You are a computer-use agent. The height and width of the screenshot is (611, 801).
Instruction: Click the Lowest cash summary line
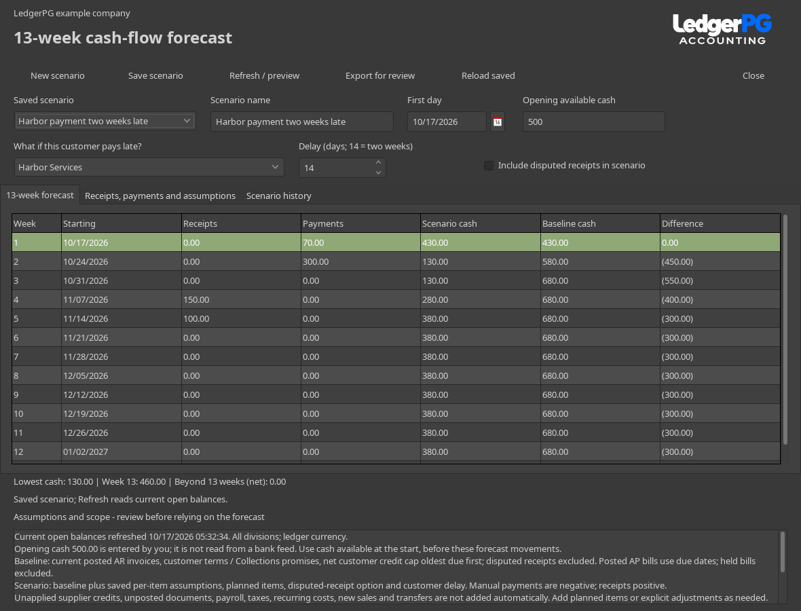pyautogui.click(x=149, y=481)
